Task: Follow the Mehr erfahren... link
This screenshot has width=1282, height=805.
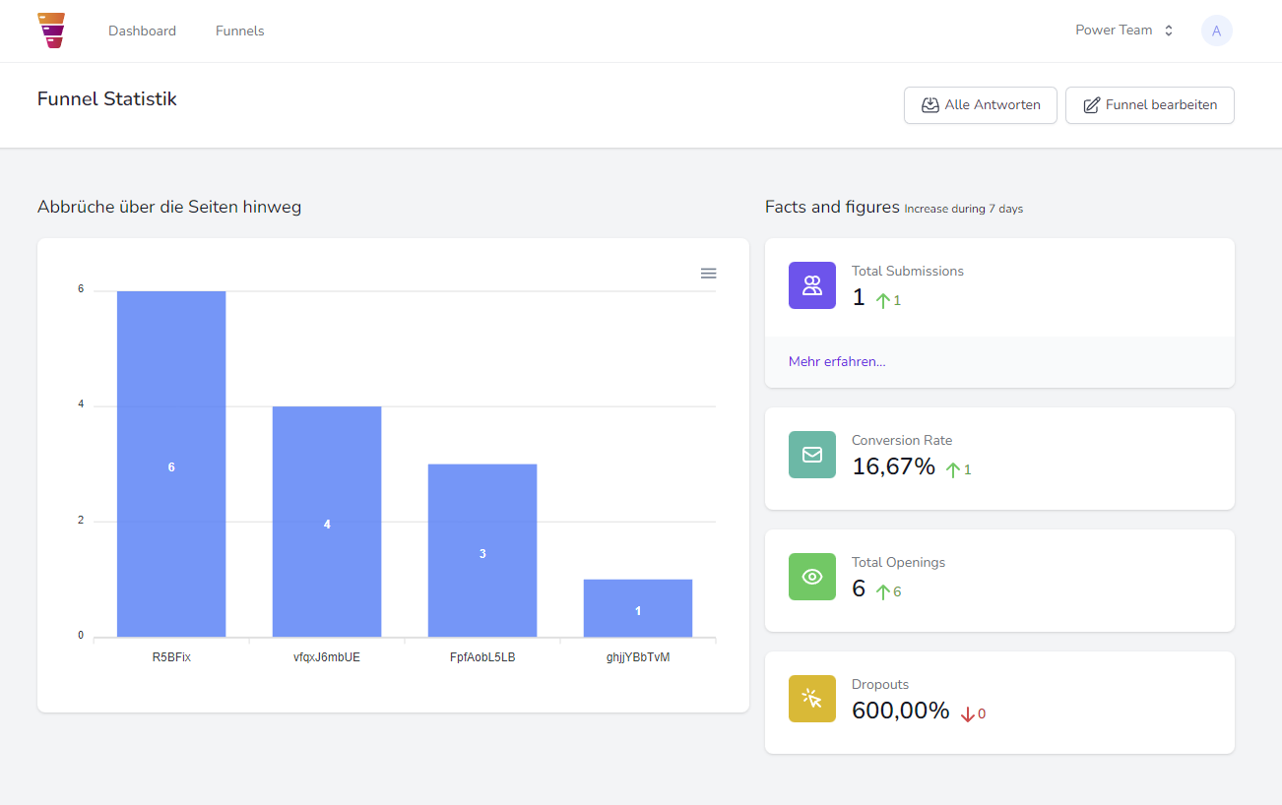Action: (x=837, y=362)
